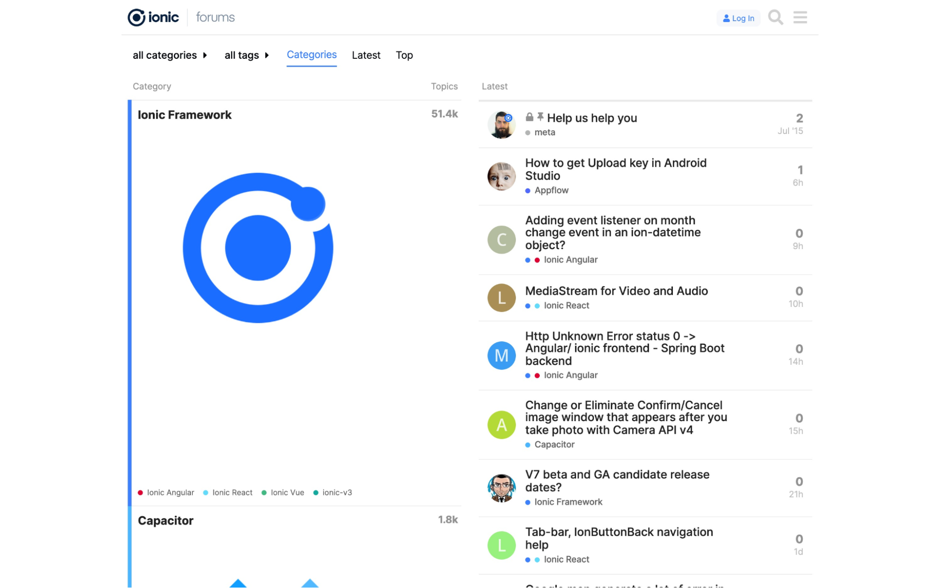Open Ionic Framework tag under V7 beta topic
Viewport: 940px width, 588px height.
point(564,502)
